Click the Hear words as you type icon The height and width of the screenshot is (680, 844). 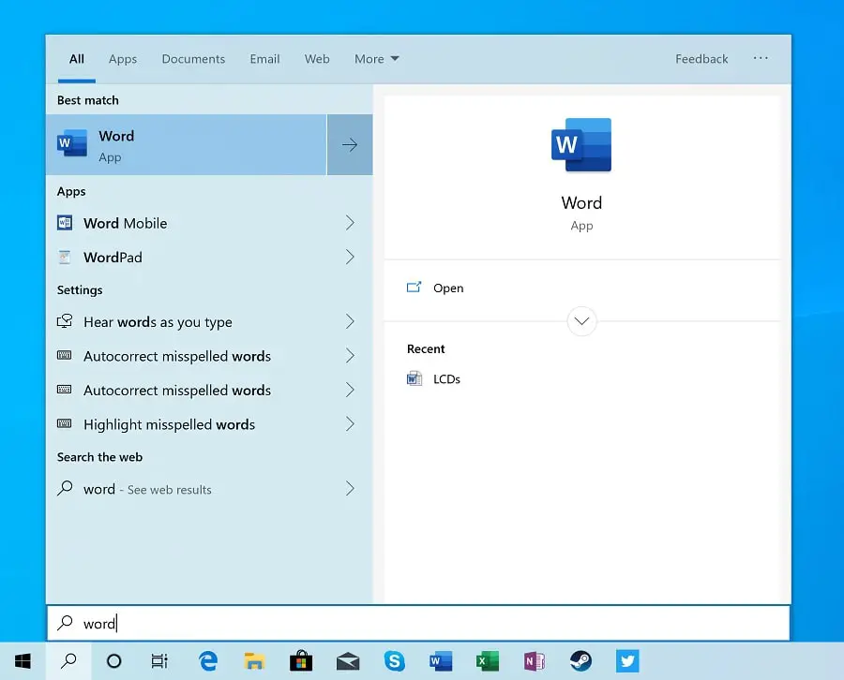pos(65,321)
